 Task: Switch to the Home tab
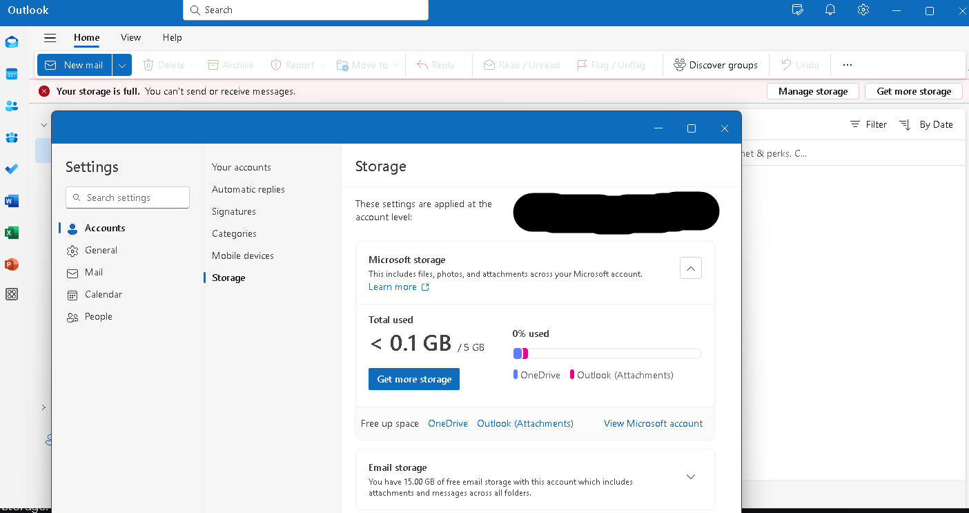[87, 38]
